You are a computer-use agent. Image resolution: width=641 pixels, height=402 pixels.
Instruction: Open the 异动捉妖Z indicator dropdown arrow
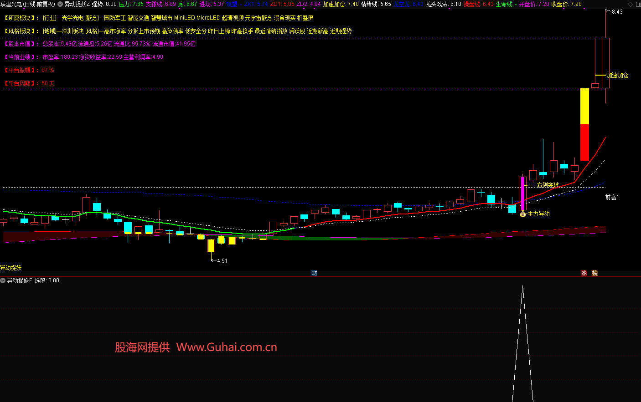pyautogui.click(x=60, y=4)
